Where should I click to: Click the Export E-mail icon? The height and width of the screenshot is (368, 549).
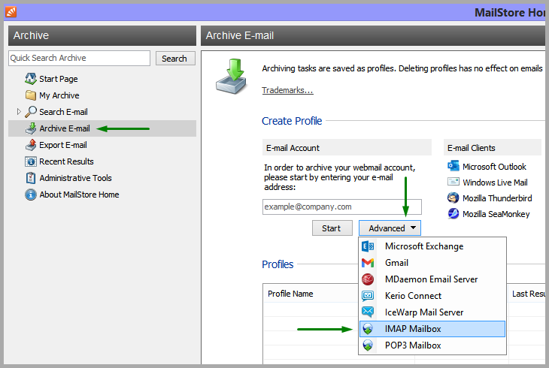coord(31,145)
